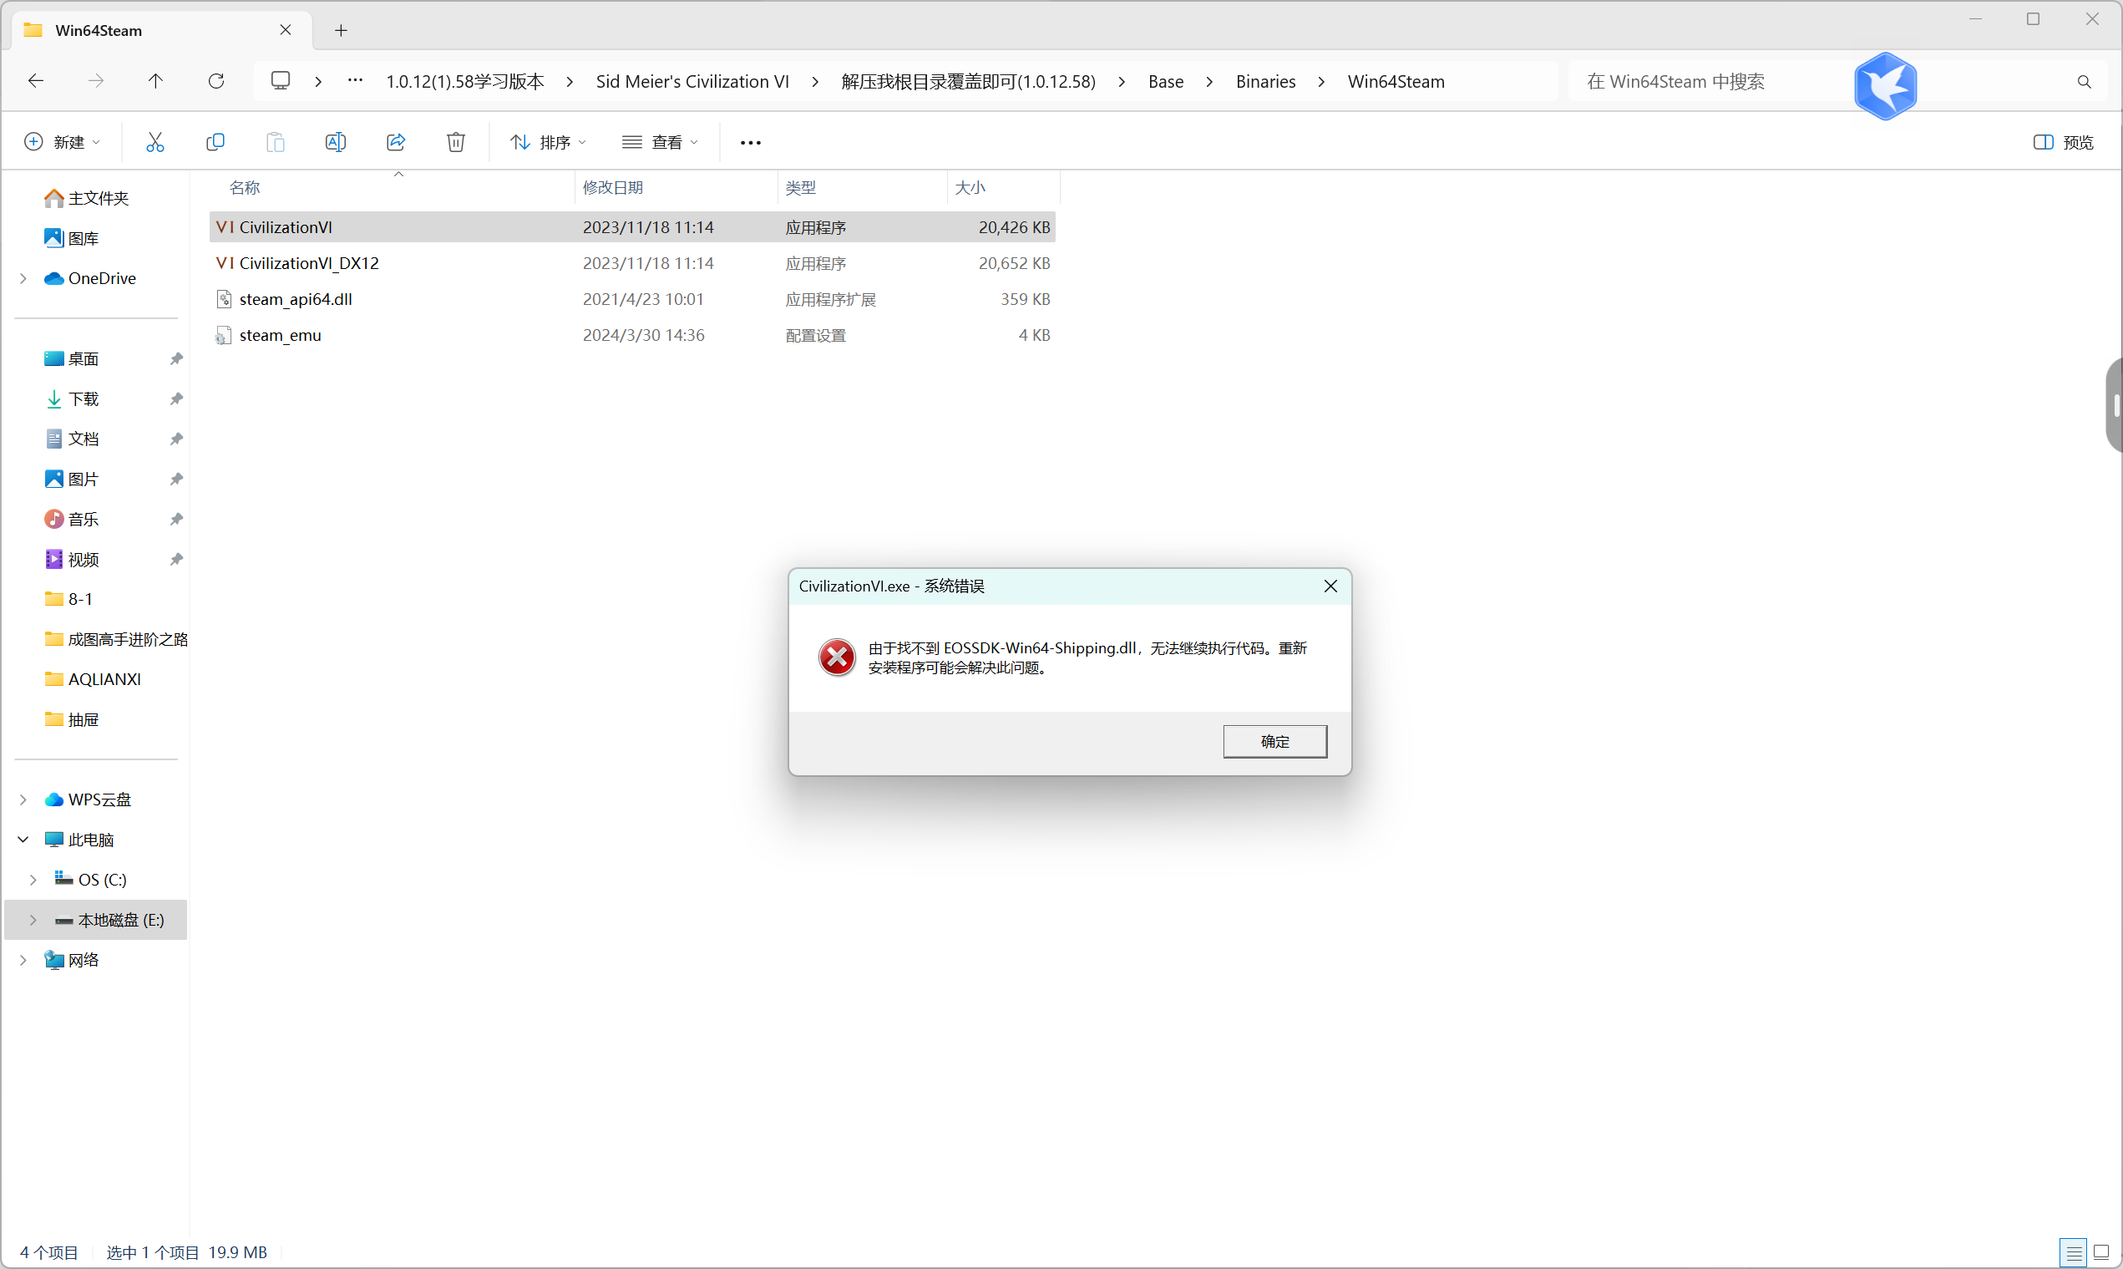This screenshot has height=1269, width=2123.
Task: Click the Binaries breadcrumb segment
Action: pos(1265,81)
